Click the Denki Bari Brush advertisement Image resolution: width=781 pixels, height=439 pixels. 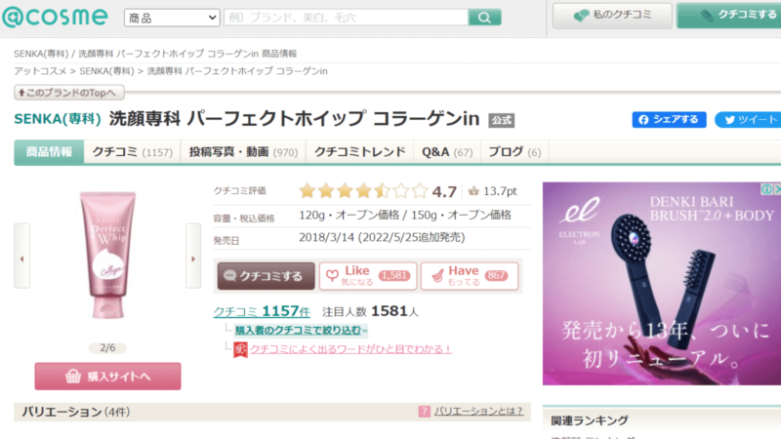[x=662, y=284]
